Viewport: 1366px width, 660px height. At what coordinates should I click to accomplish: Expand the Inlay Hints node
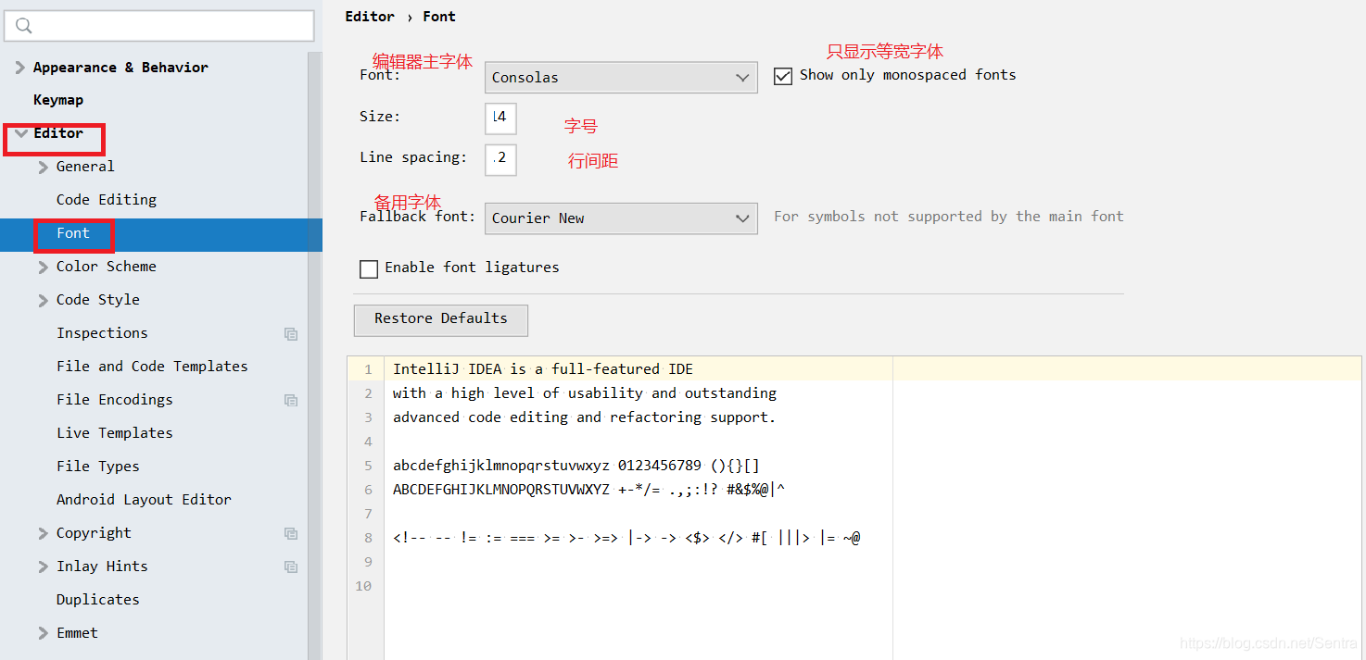pyautogui.click(x=43, y=567)
